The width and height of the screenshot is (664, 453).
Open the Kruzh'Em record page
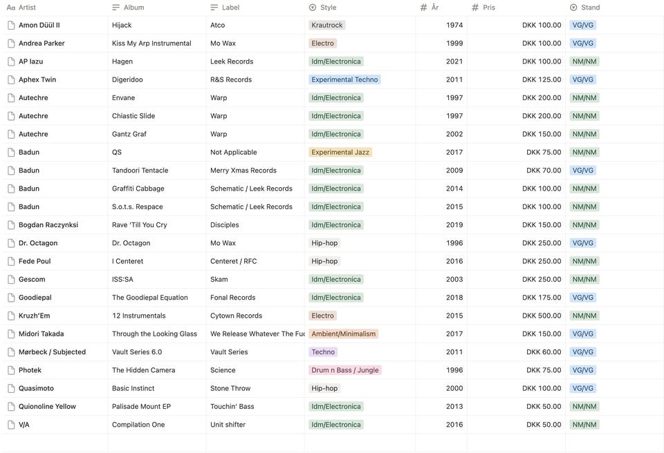(34, 316)
